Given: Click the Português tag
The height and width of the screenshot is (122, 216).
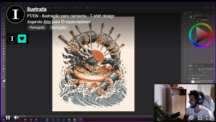Looking at the screenshot, I should tap(37, 27).
